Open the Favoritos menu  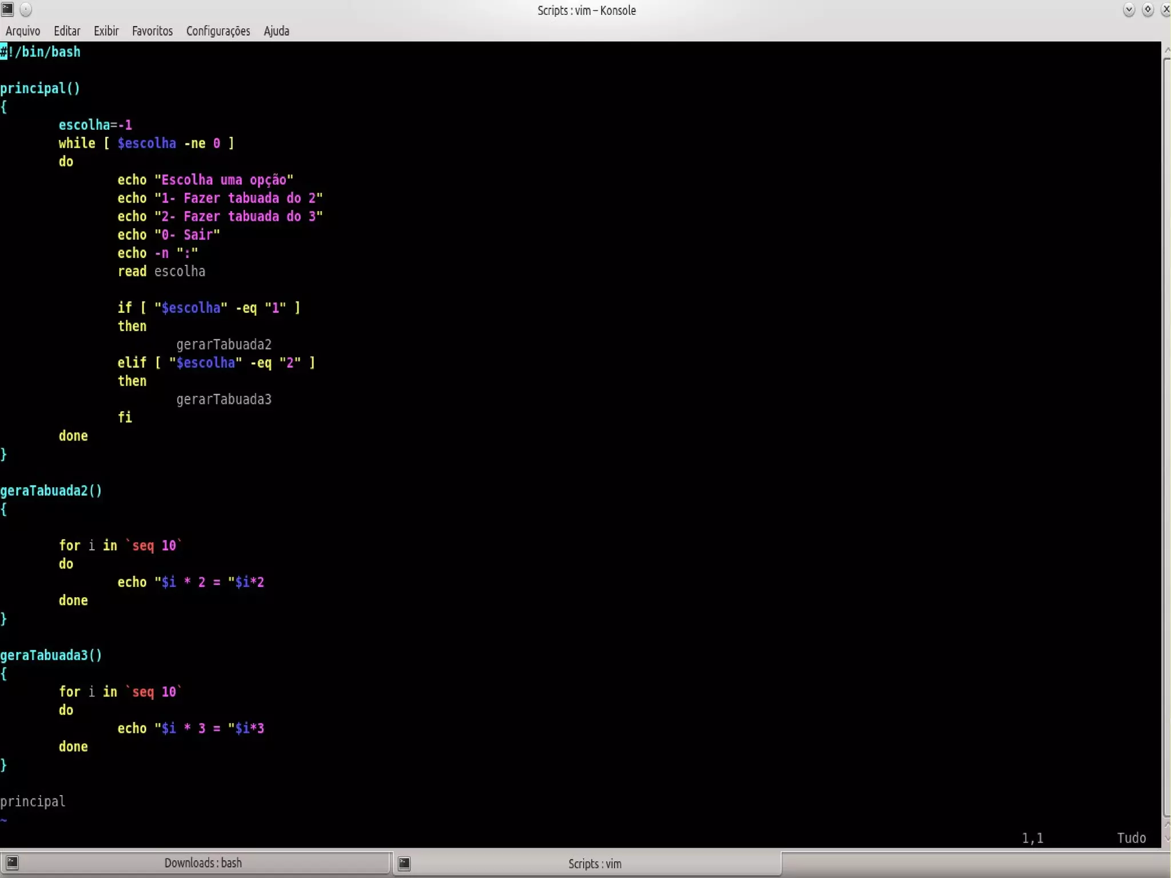tap(152, 31)
